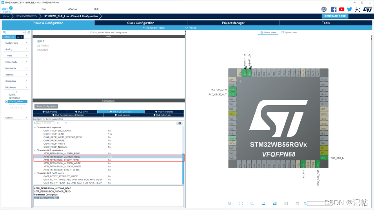Go to next parameter search result
Viewport: 374px width, 210px height.
click(x=66, y=123)
